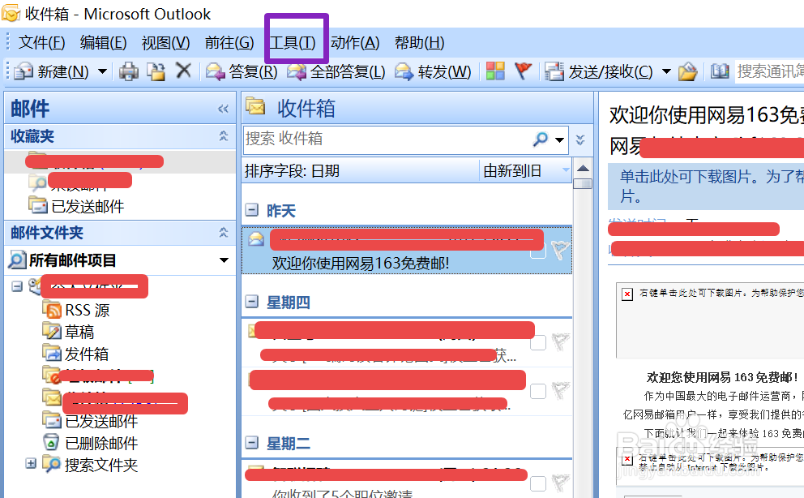Collapse the 星期二 group
Viewport: 804px width, 498px height.
(x=252, y=443)
